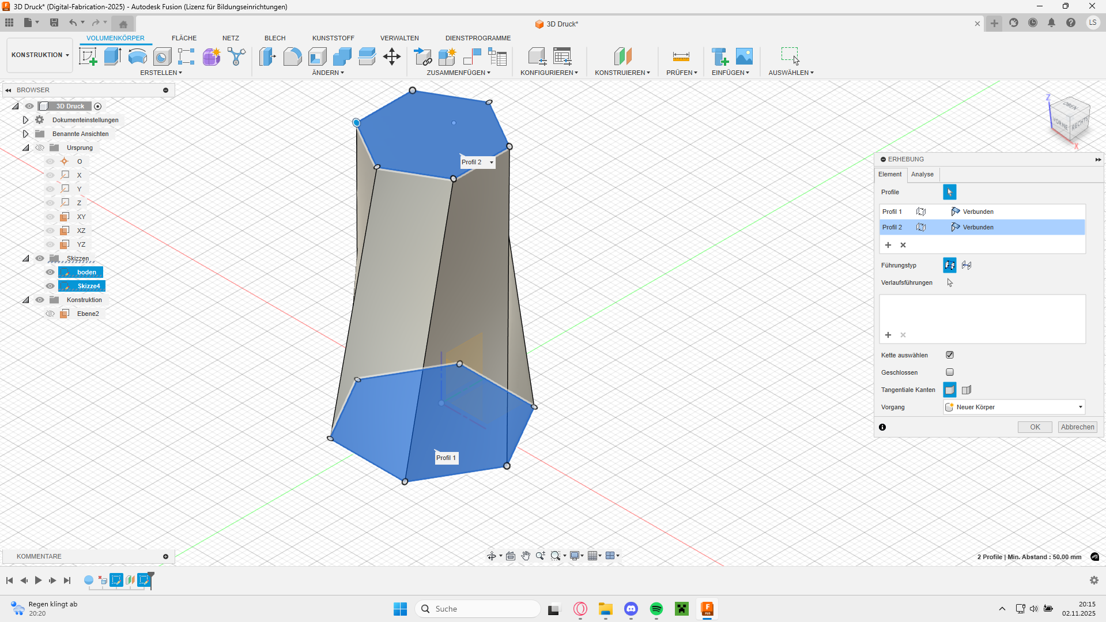The image size is (1106, 622).
Task: Open the FLÄCHE ribbon tab
Action: (184, 38)
